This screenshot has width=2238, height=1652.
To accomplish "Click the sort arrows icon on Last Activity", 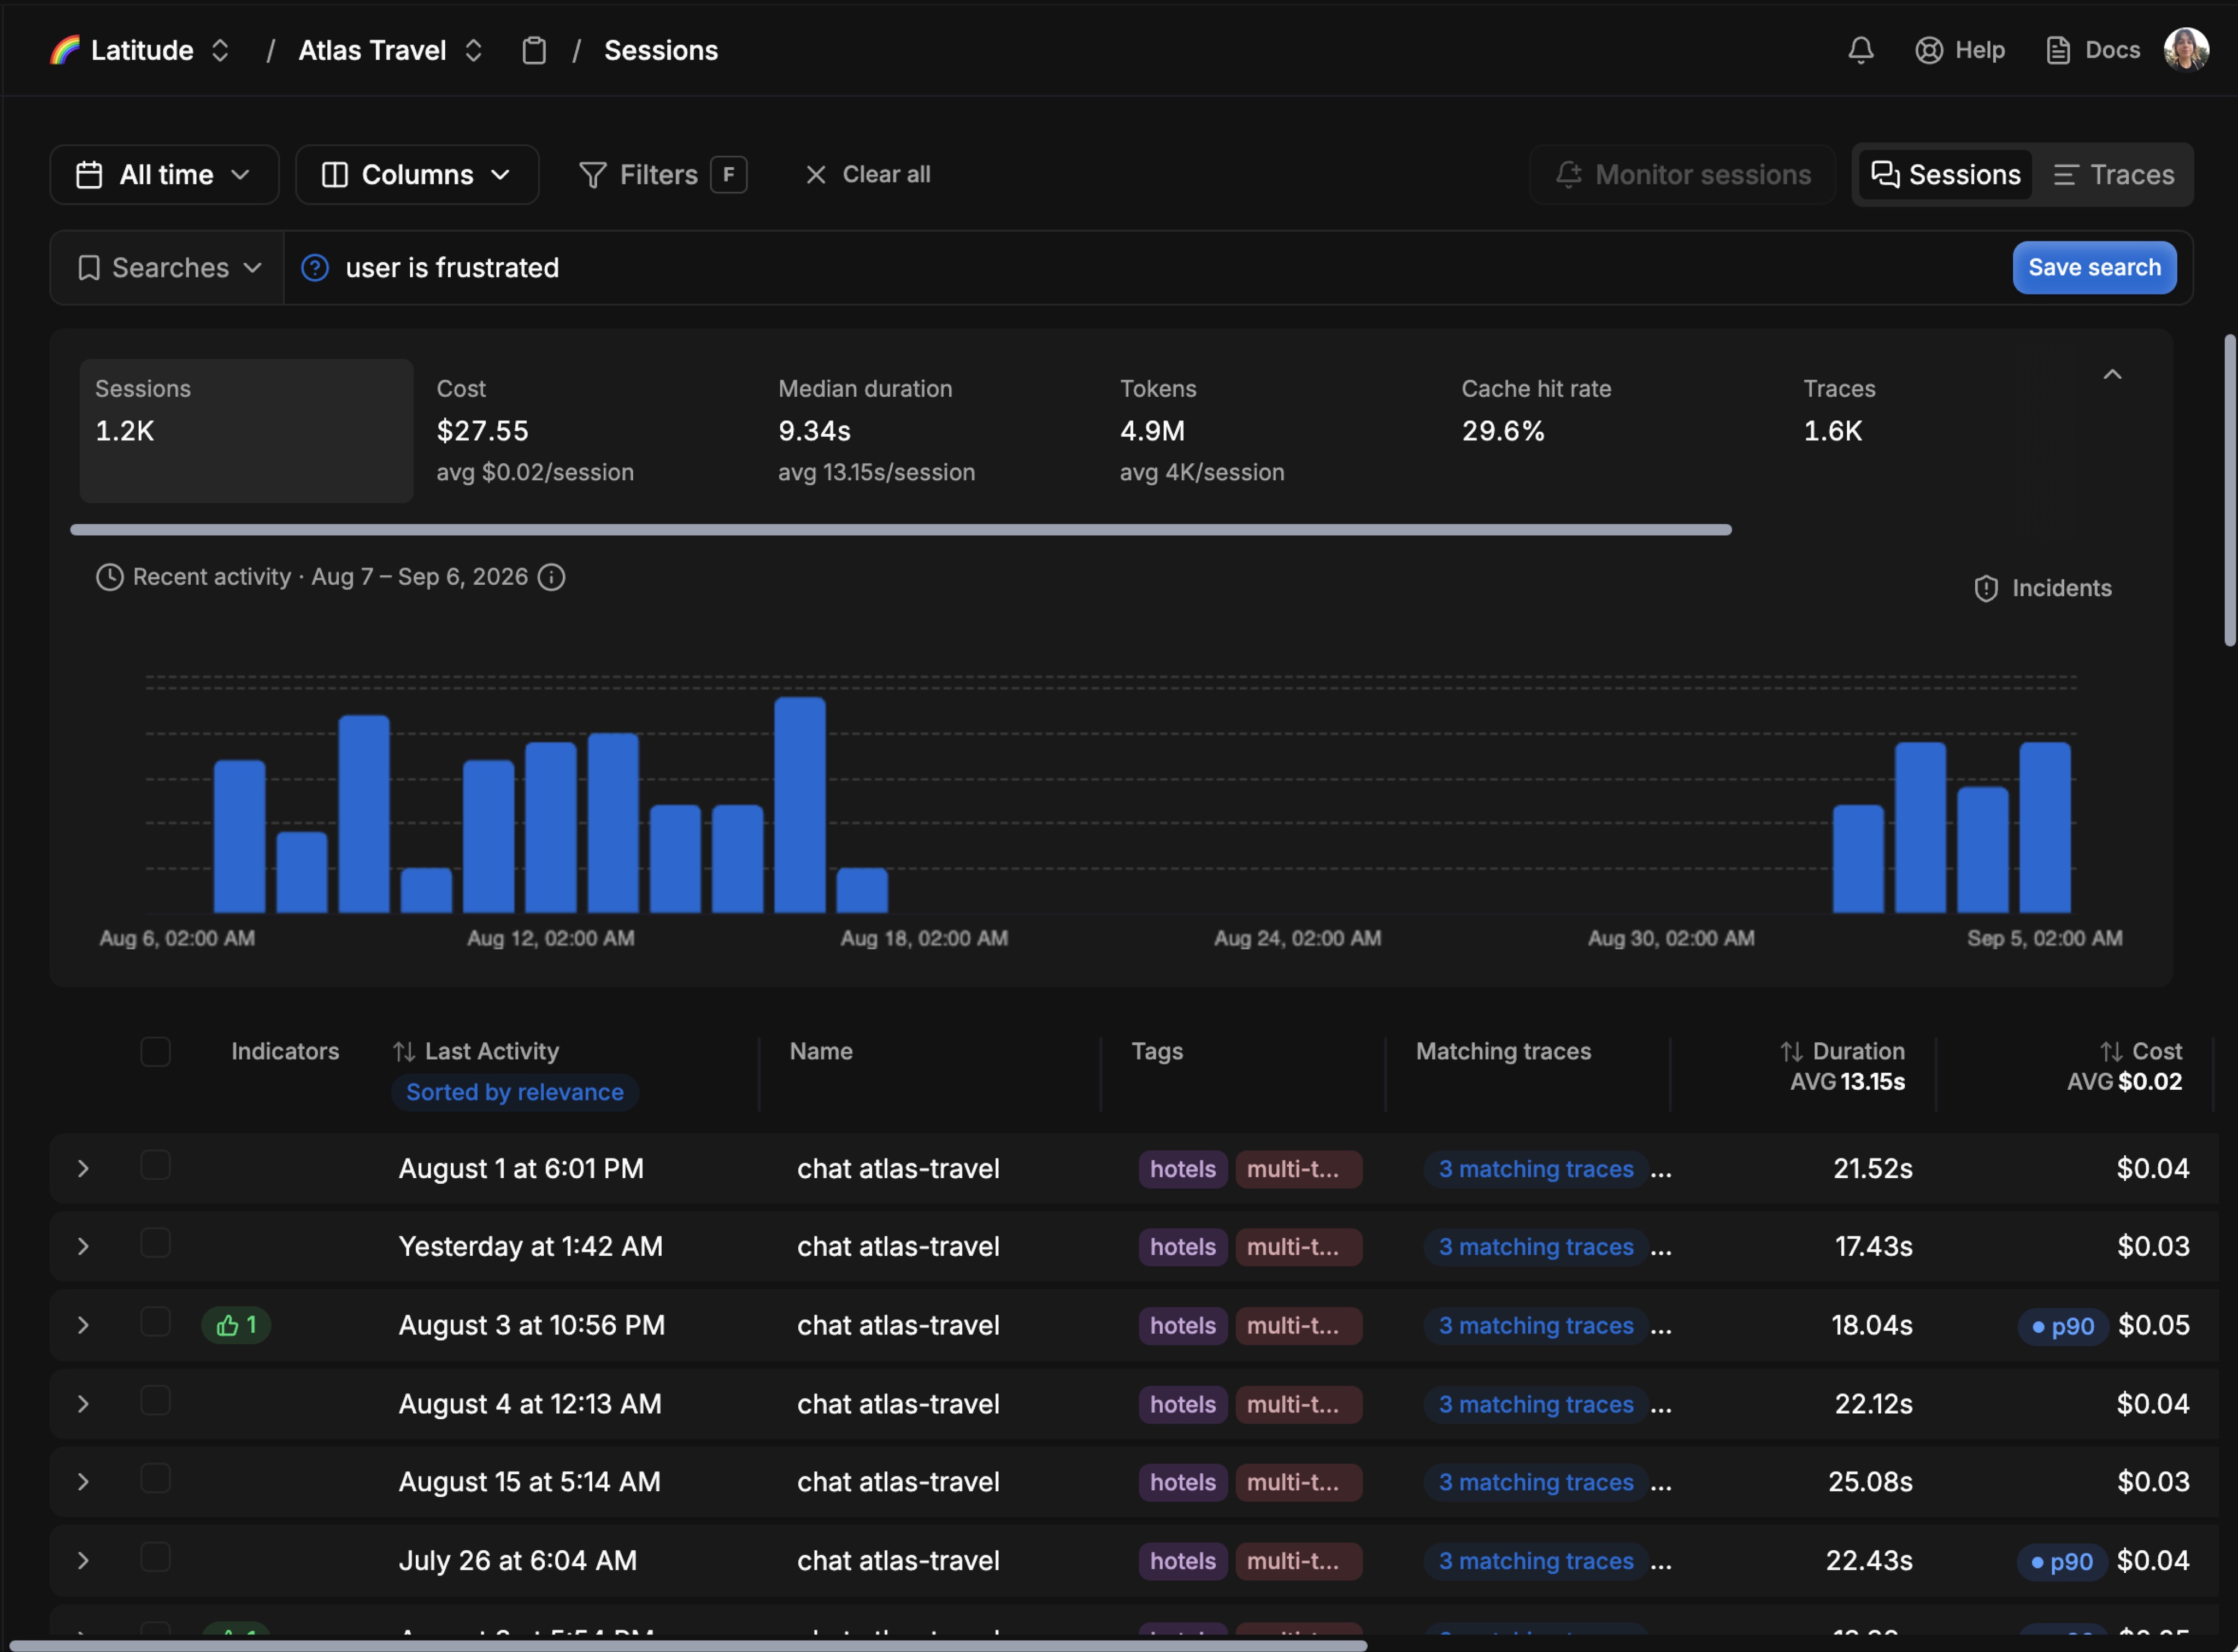I will [404, 1052].
